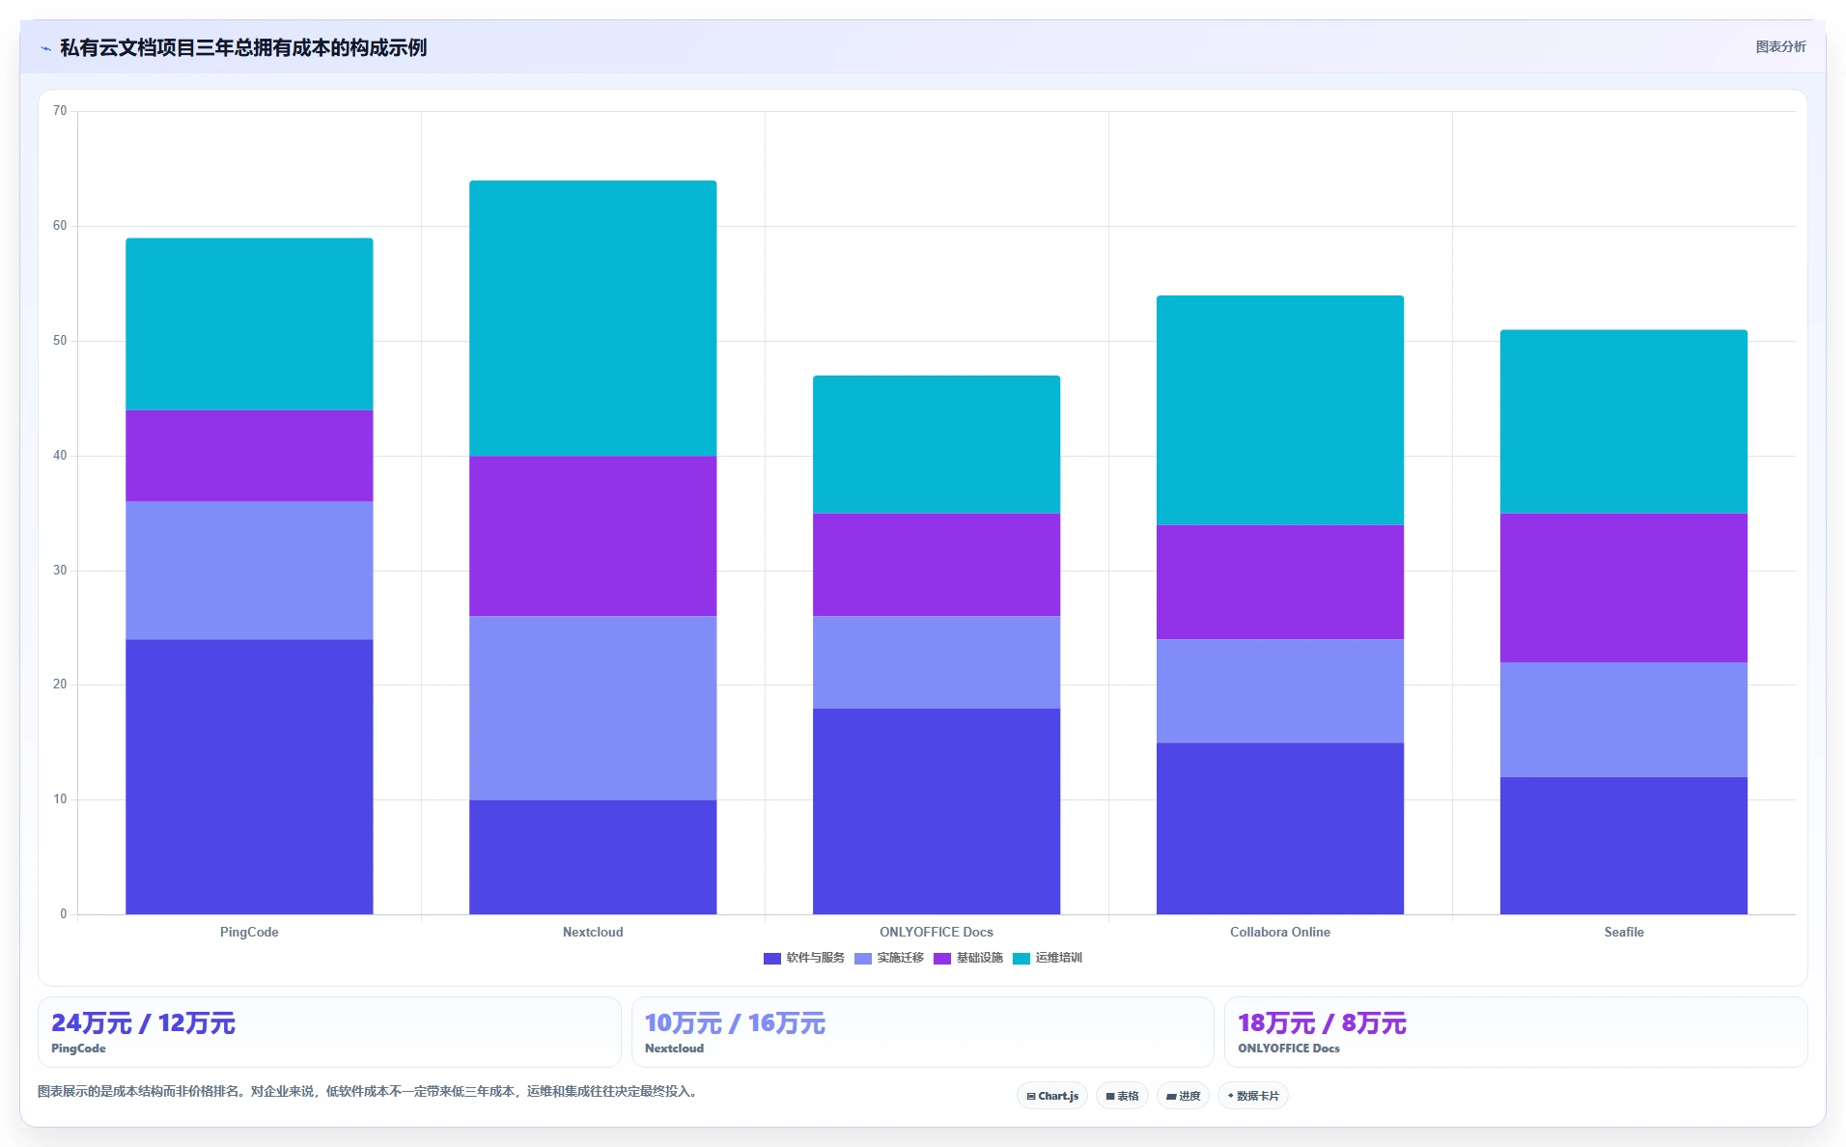This screenshot has width=1846, height=1147.
Task: Click the PingCode dark blue 软件与服务 bar segment
Action: point(249,777)
